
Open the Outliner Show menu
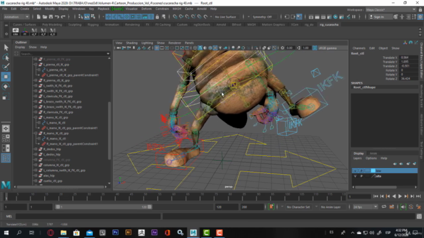pos(32,47)
